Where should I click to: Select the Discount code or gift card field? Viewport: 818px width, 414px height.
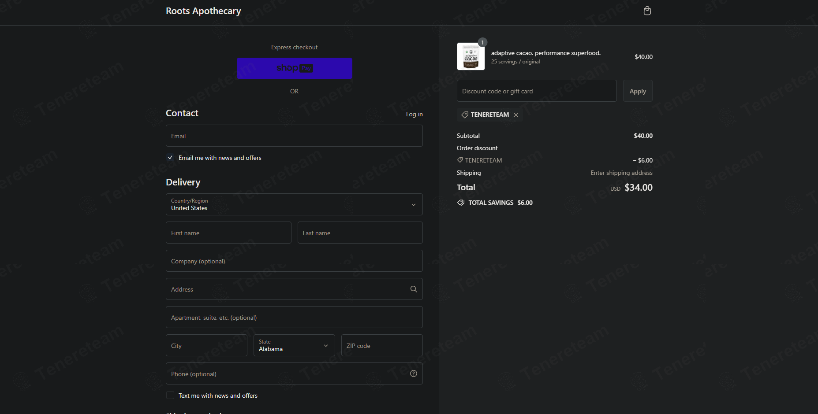pyautogui.click(x=537, y=91)
